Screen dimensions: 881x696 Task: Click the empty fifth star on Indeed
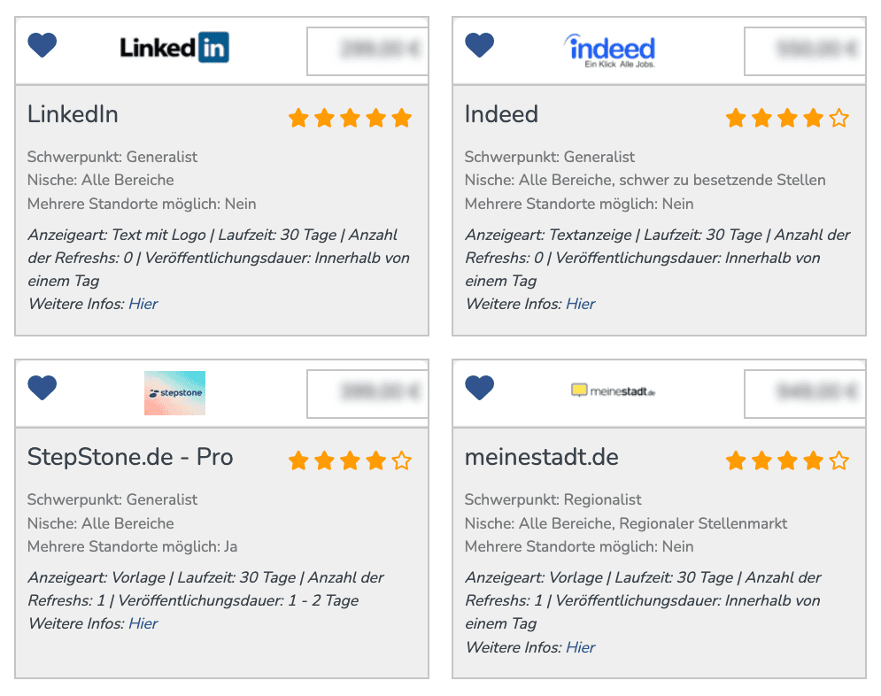[839, 118]
